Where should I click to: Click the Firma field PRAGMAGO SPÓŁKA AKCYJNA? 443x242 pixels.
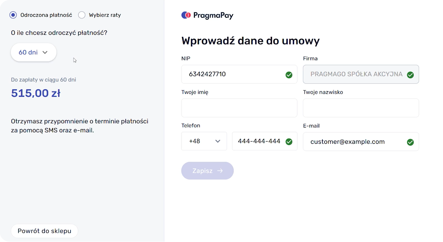(356, 74)
